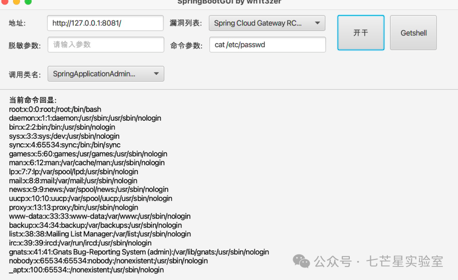Select the backup:x:34:34 output line
This screenshot has height=280, width=458.
coord(95,225)
